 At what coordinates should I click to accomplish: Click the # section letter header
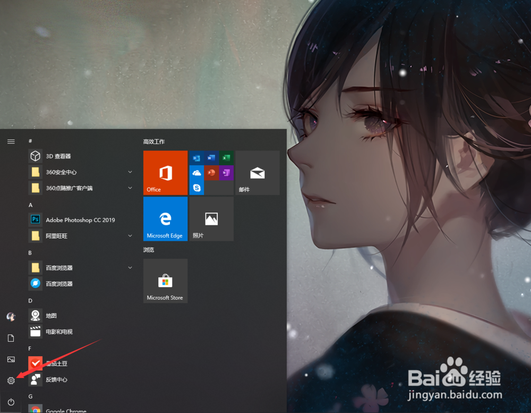(30, 141)
